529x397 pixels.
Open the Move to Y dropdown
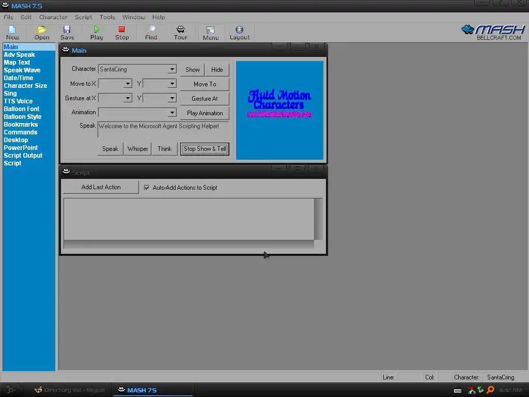(x=172, y=84)
